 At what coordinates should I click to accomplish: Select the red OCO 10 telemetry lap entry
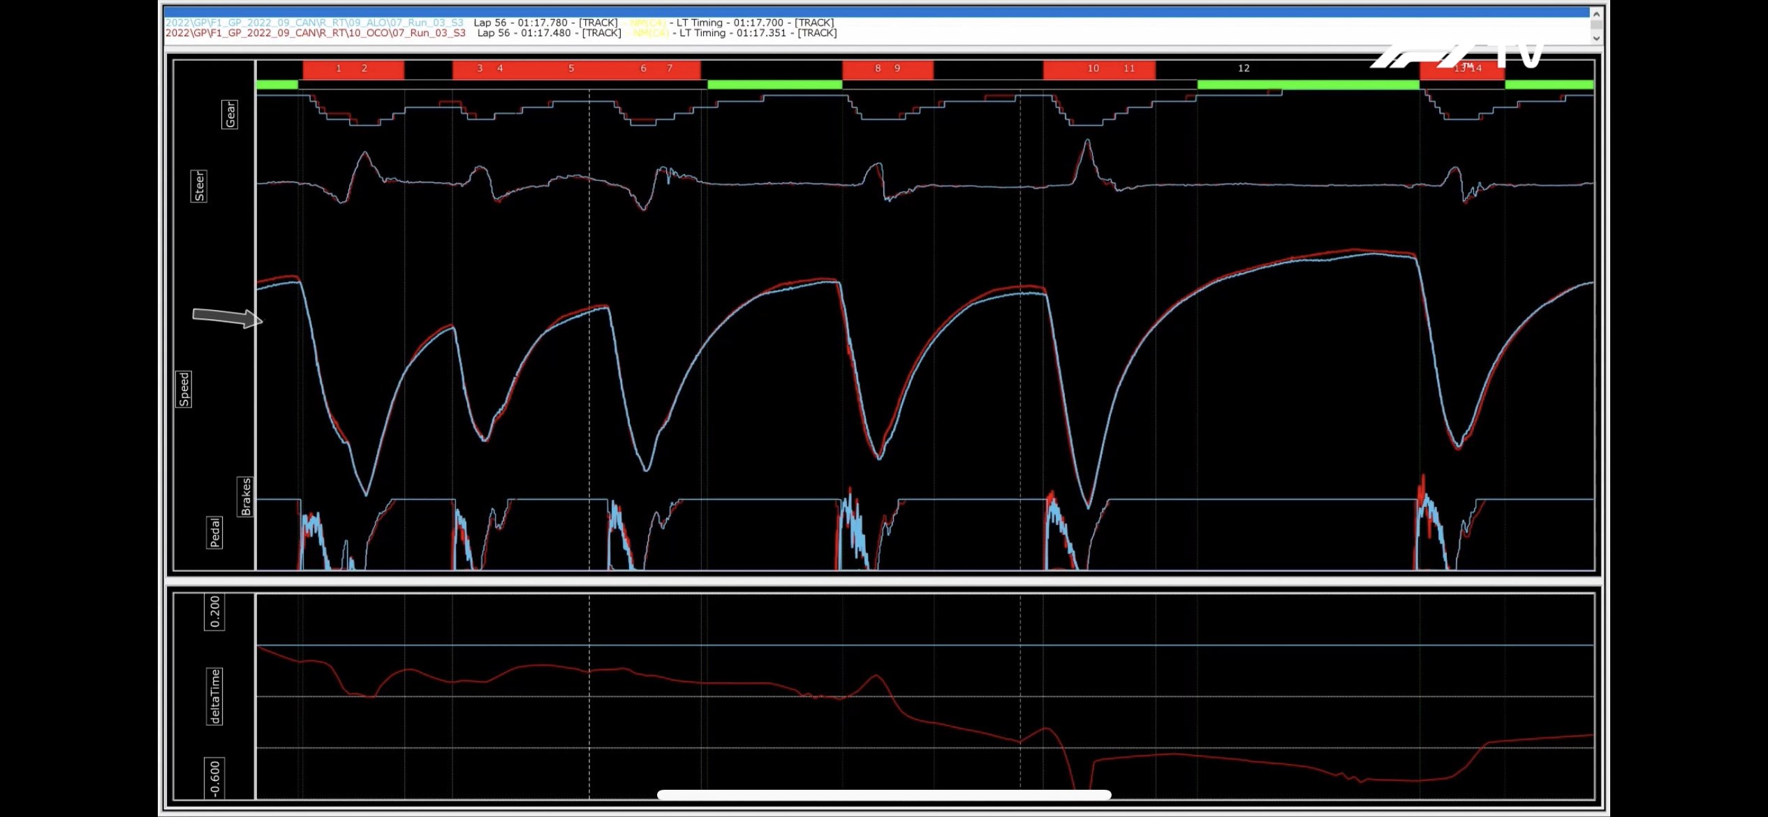[x=314, y=33]
